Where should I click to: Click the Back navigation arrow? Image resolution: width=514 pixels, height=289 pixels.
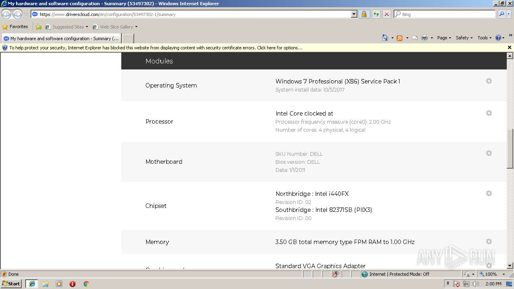(x=6, y=14)
